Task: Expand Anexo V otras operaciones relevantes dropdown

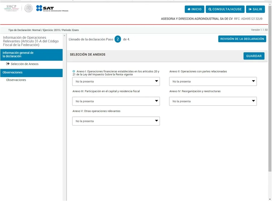Action: tap(116, 121)
